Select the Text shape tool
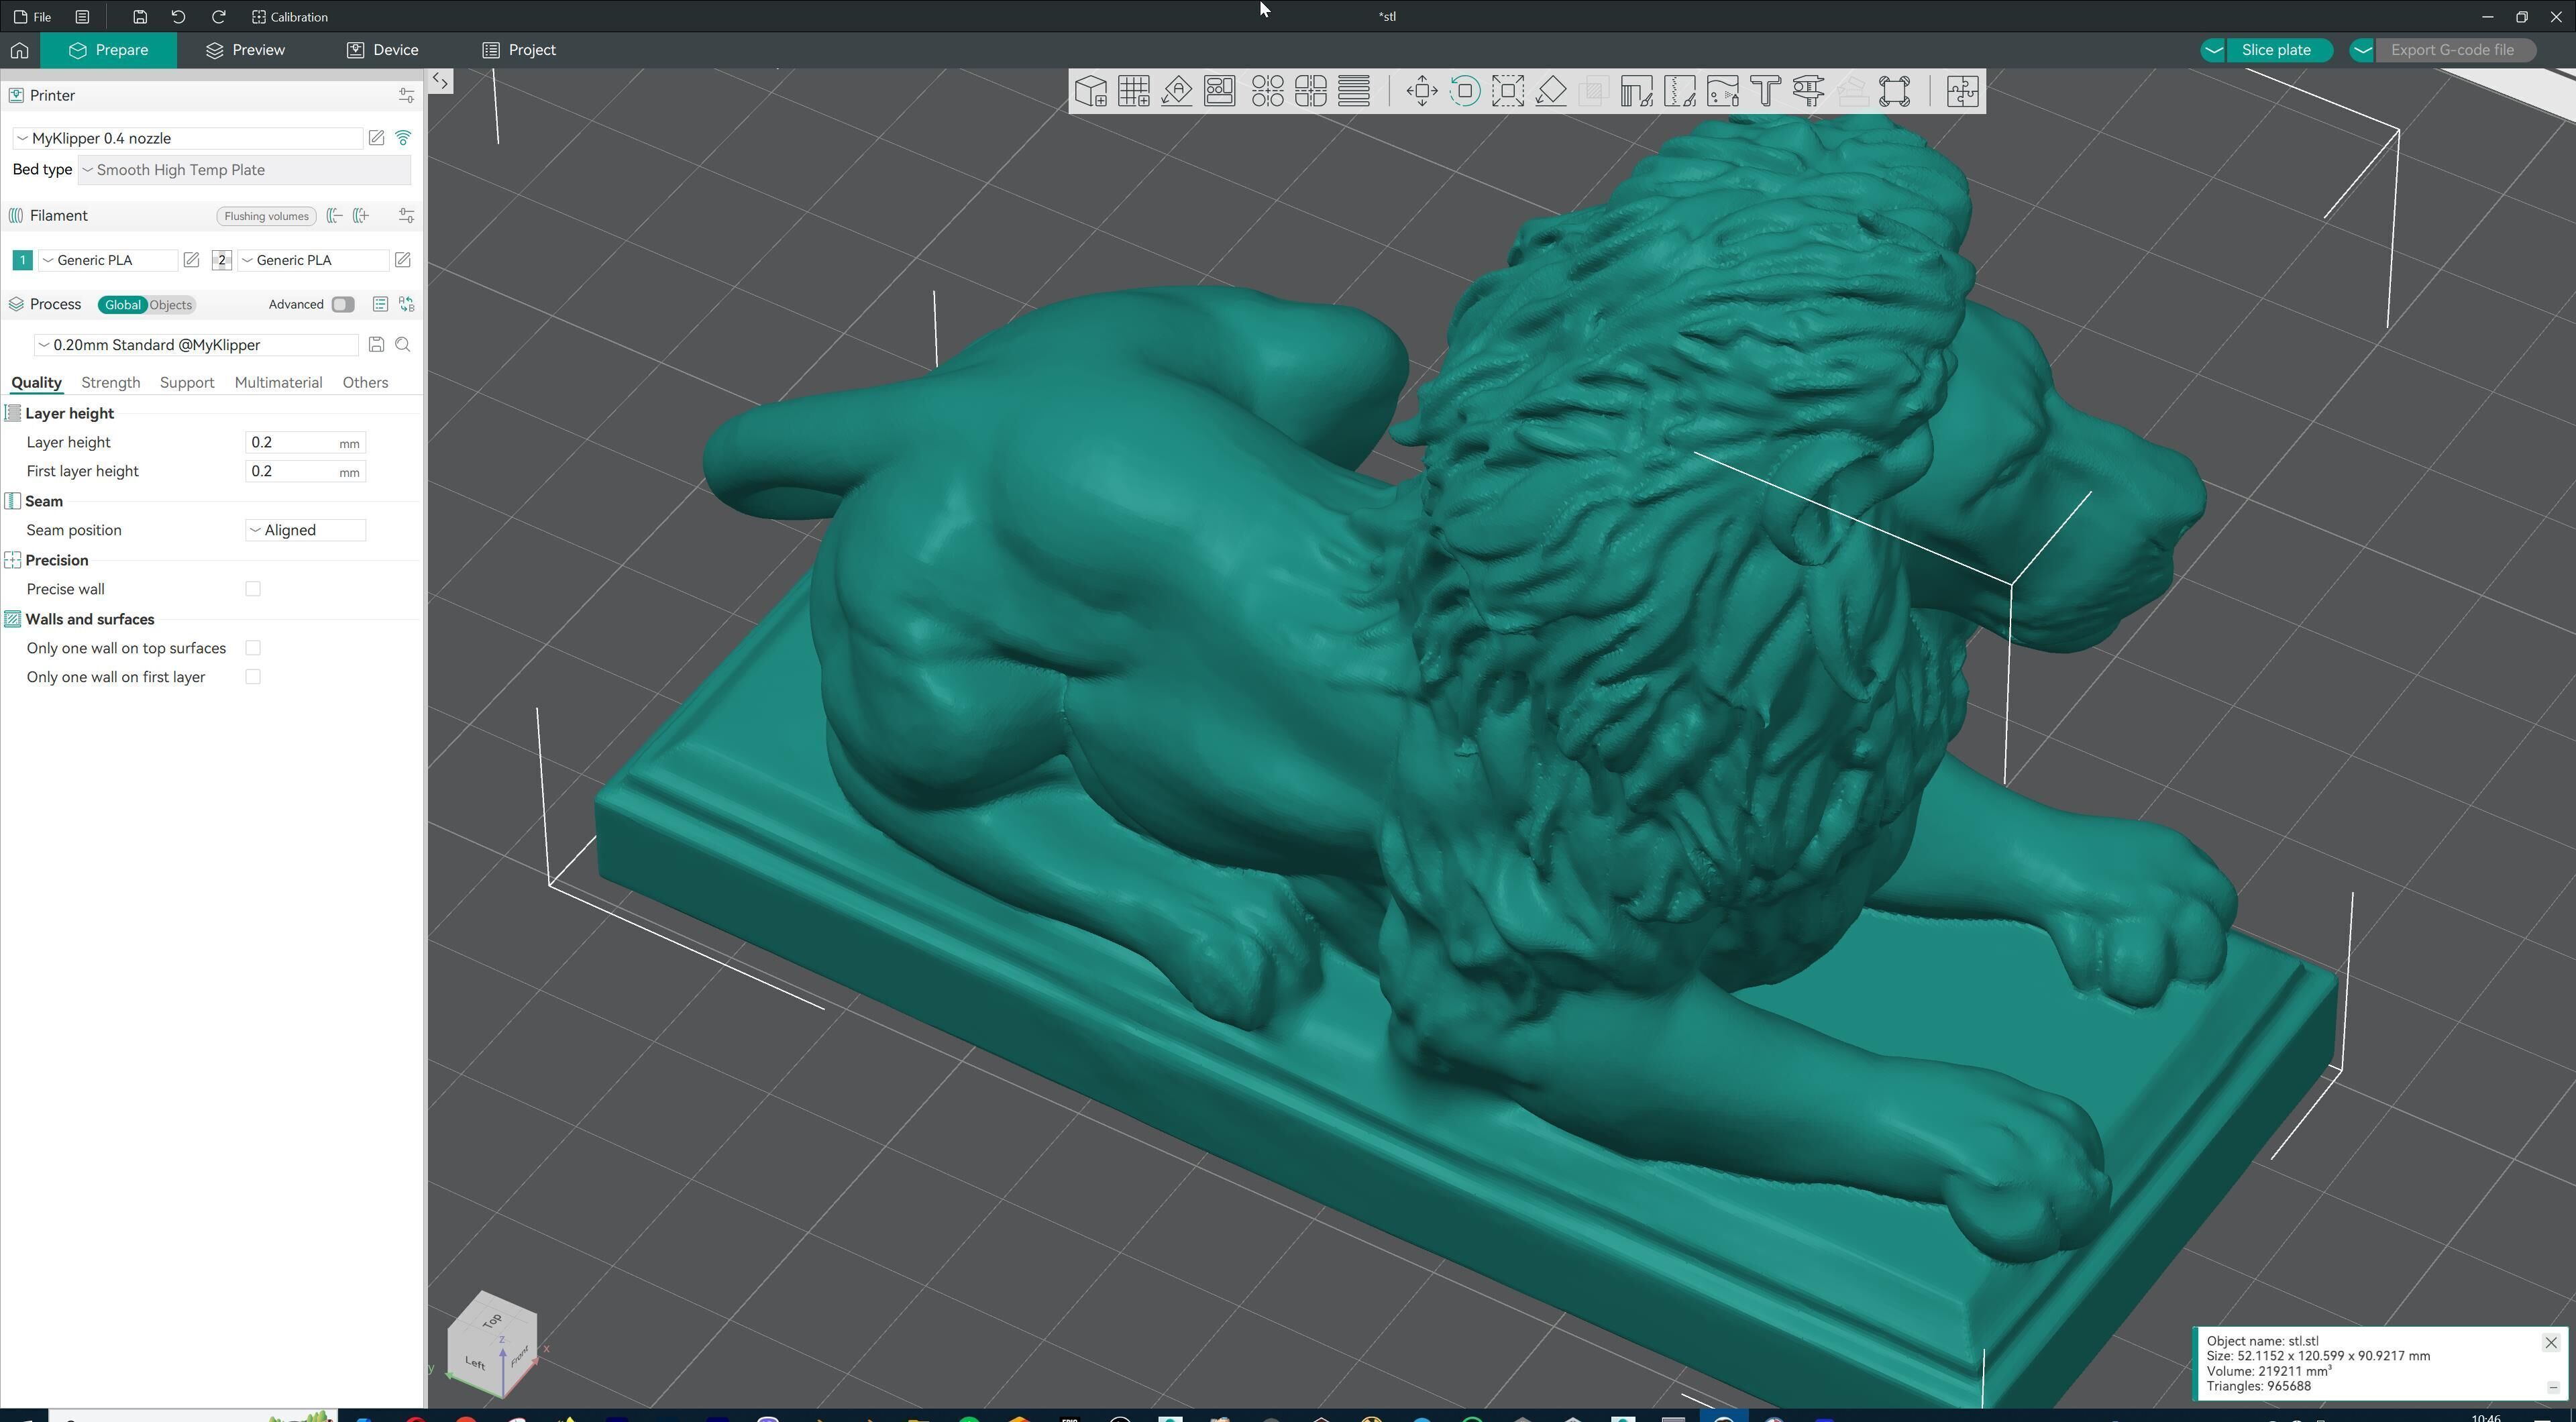Image resolution: width=2576 pixels, height=1422 pixels. [1766, 91]
